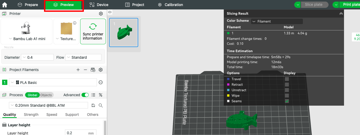This screenshot has height=135, width=360.
Task: Open Slice plate dropdown arrow
Action: [x=297, y=5]
